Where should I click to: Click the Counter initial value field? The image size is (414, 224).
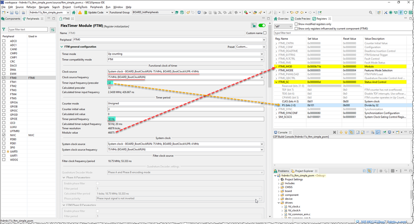tap(186, 109)
